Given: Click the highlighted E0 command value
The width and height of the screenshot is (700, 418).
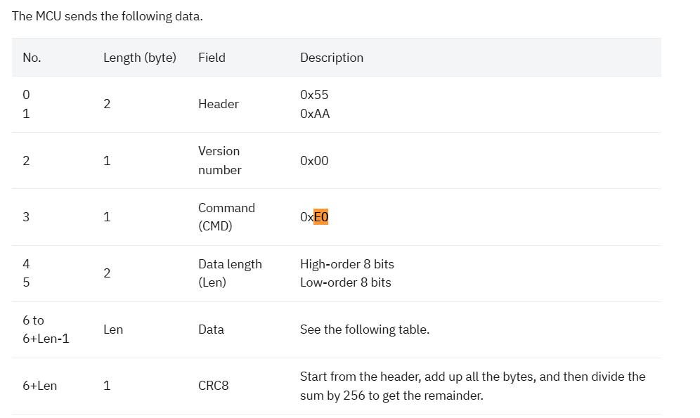Looking at the screenshot, I should [320, 217].
